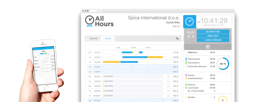Click the Paid absence 04:11 entry
This screenshot has width=253, height=102.
[200, 63]
